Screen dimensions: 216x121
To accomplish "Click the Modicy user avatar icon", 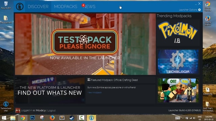I will [18, 110].
